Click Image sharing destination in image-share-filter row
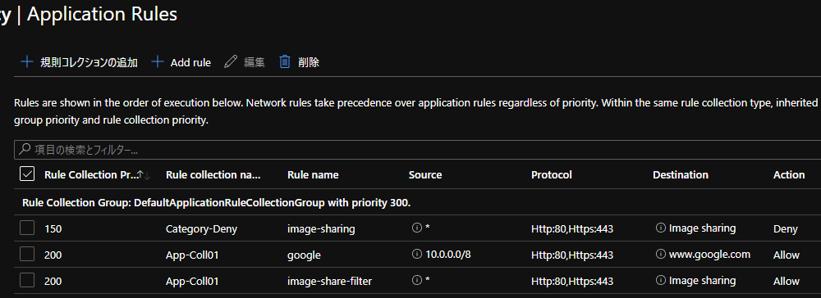The height and width of the screenshot is (298, 821). coord(703,281)
